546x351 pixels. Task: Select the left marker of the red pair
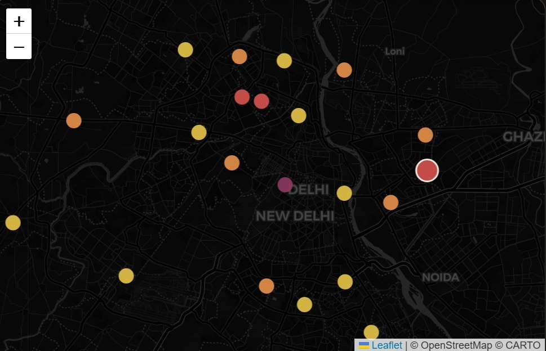point(242,97)
